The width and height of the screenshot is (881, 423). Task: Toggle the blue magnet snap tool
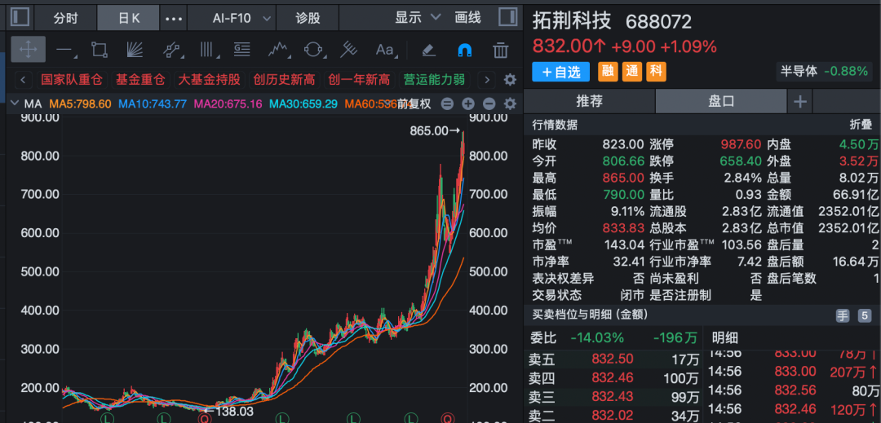(465, 51)
